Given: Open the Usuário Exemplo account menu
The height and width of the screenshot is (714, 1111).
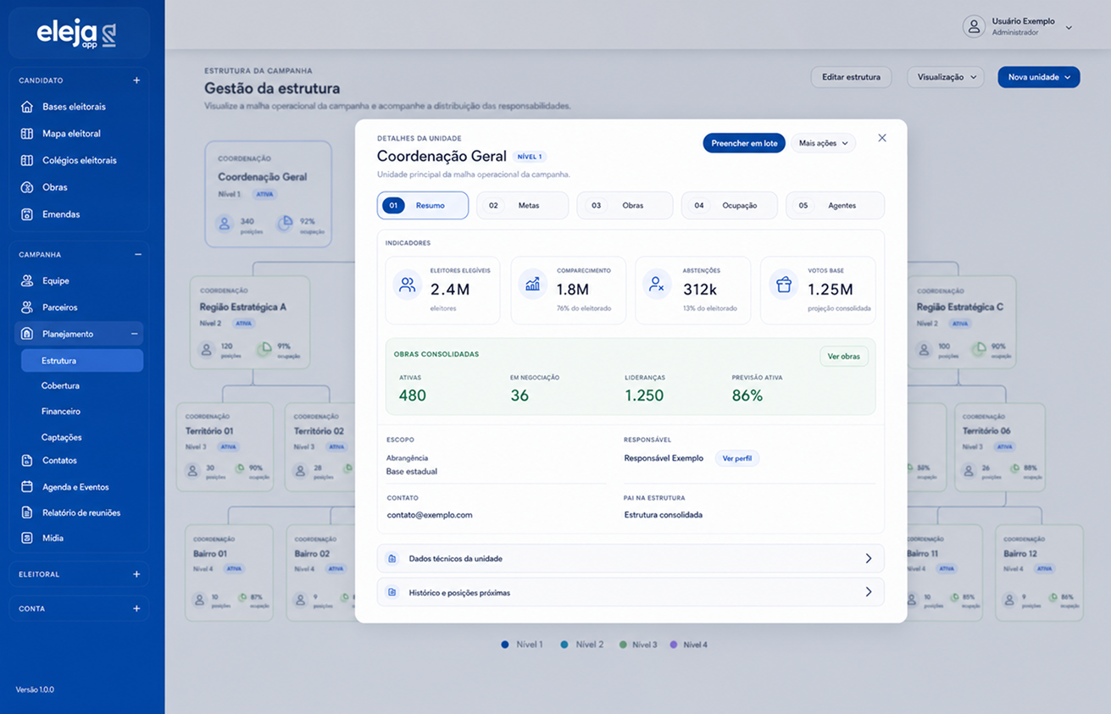Looking at the screenshot, I should coord(1019,26).
